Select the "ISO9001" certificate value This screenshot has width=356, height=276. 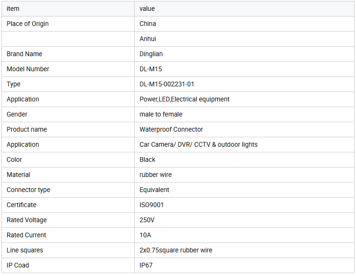(x=152, y=205)
